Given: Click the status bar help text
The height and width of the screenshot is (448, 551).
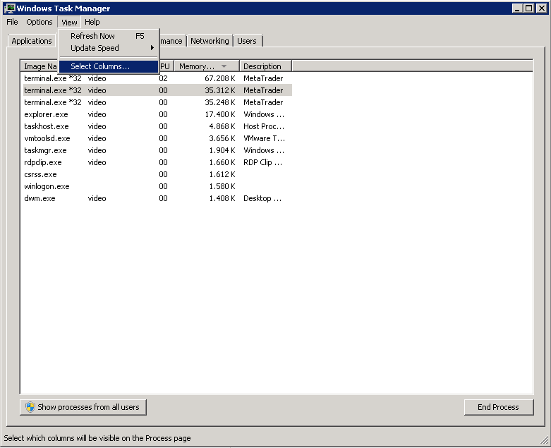Looking at the screenshot, I should 97,438.
